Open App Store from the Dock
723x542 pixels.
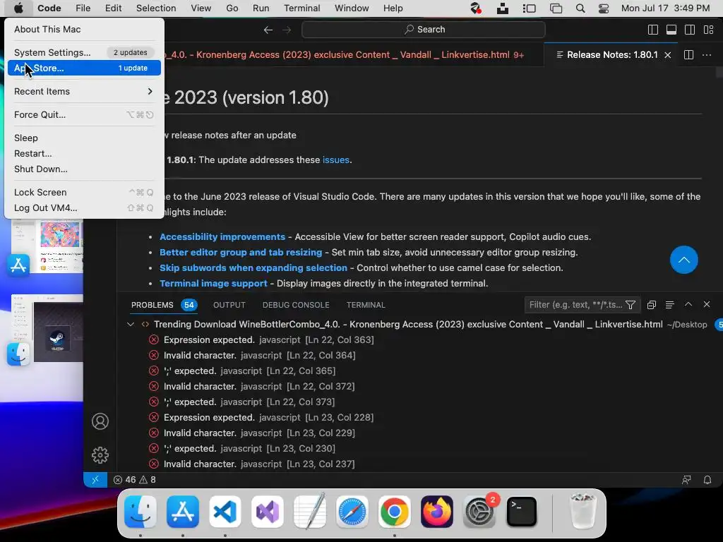click(x=183, y=512)
